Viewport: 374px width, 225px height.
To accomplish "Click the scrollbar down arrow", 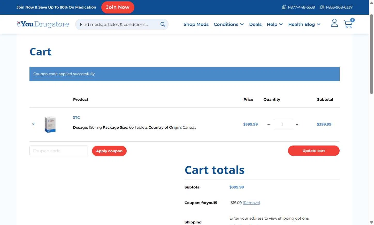I will pos(371,222).
